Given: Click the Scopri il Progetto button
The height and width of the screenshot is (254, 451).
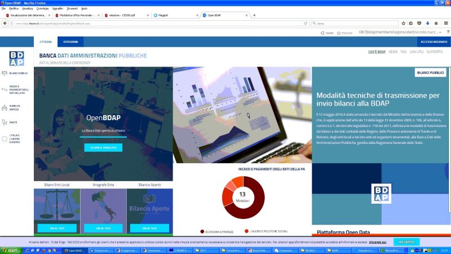Looking at the screenshot, I should click(103, 147).
